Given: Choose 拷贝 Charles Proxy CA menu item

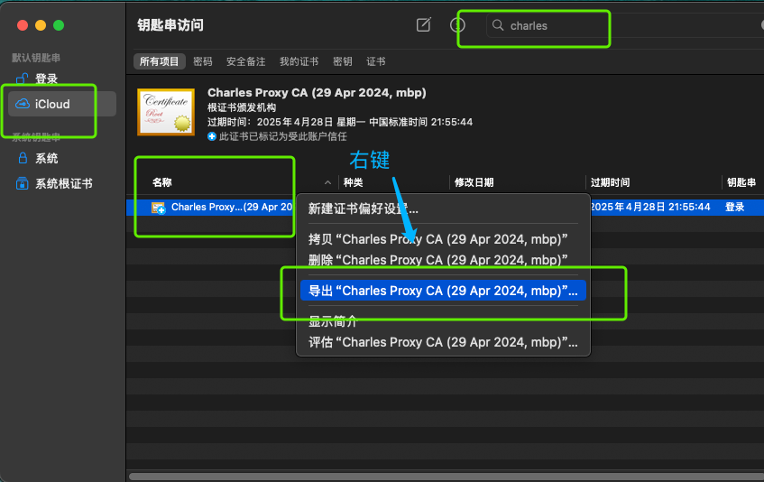Looking at the screenshot, I should click(437, 239).
